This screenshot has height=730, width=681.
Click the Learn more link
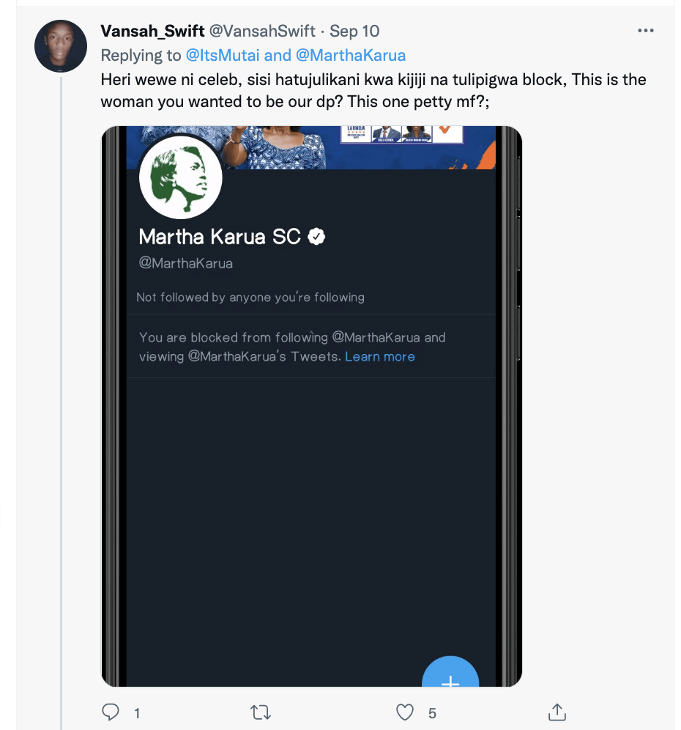(x=379, y=357)
